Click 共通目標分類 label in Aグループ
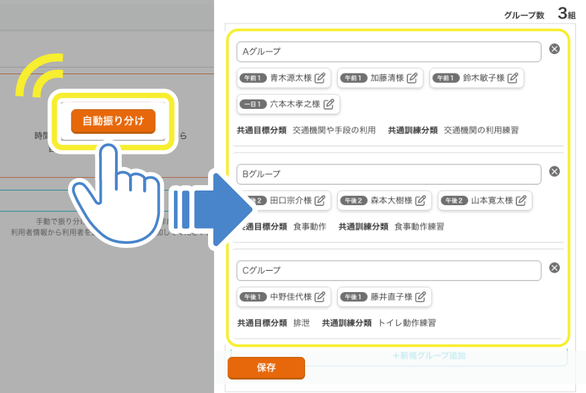This screenshot has width=586, height=393. (262, 130)
